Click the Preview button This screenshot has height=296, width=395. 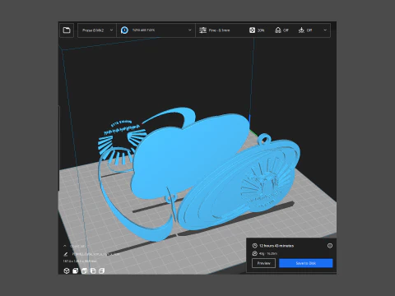tap(263, 263)
